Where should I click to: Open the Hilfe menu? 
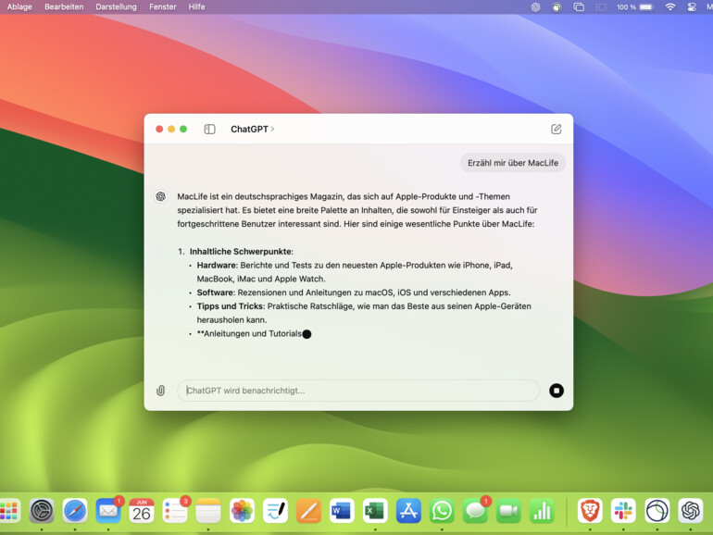[196, 6]
